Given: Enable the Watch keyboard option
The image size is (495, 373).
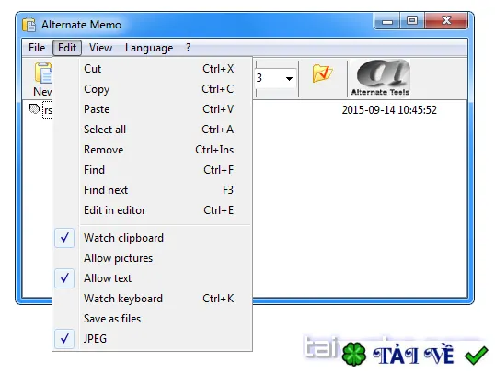Looking at the screenshot, I should point(152,299).
